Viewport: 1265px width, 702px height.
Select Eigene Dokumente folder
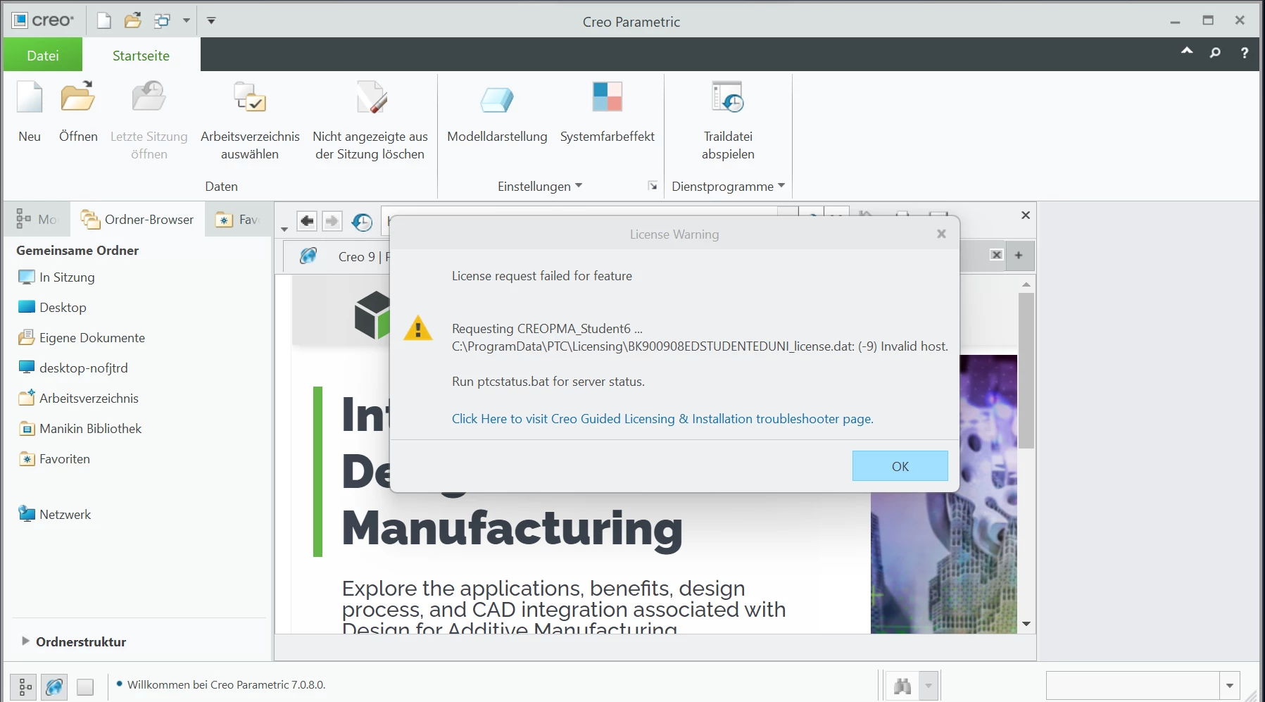[x=82, y=337]
